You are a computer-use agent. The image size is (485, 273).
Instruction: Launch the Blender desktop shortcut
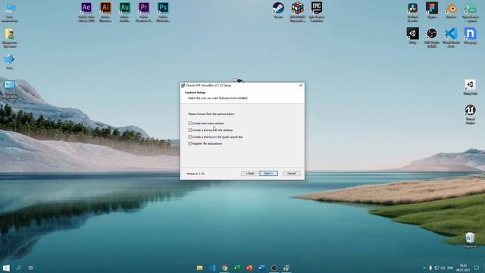[x=451, y=10]
